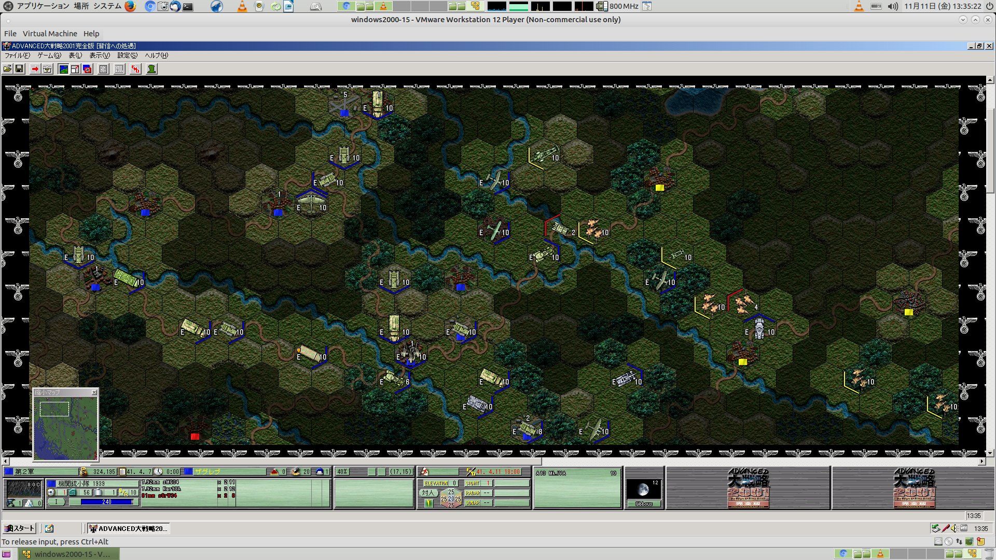Click the Gibbous moon phase icon
The height and width of the screenshot is (560, 996).
point(643,489)
